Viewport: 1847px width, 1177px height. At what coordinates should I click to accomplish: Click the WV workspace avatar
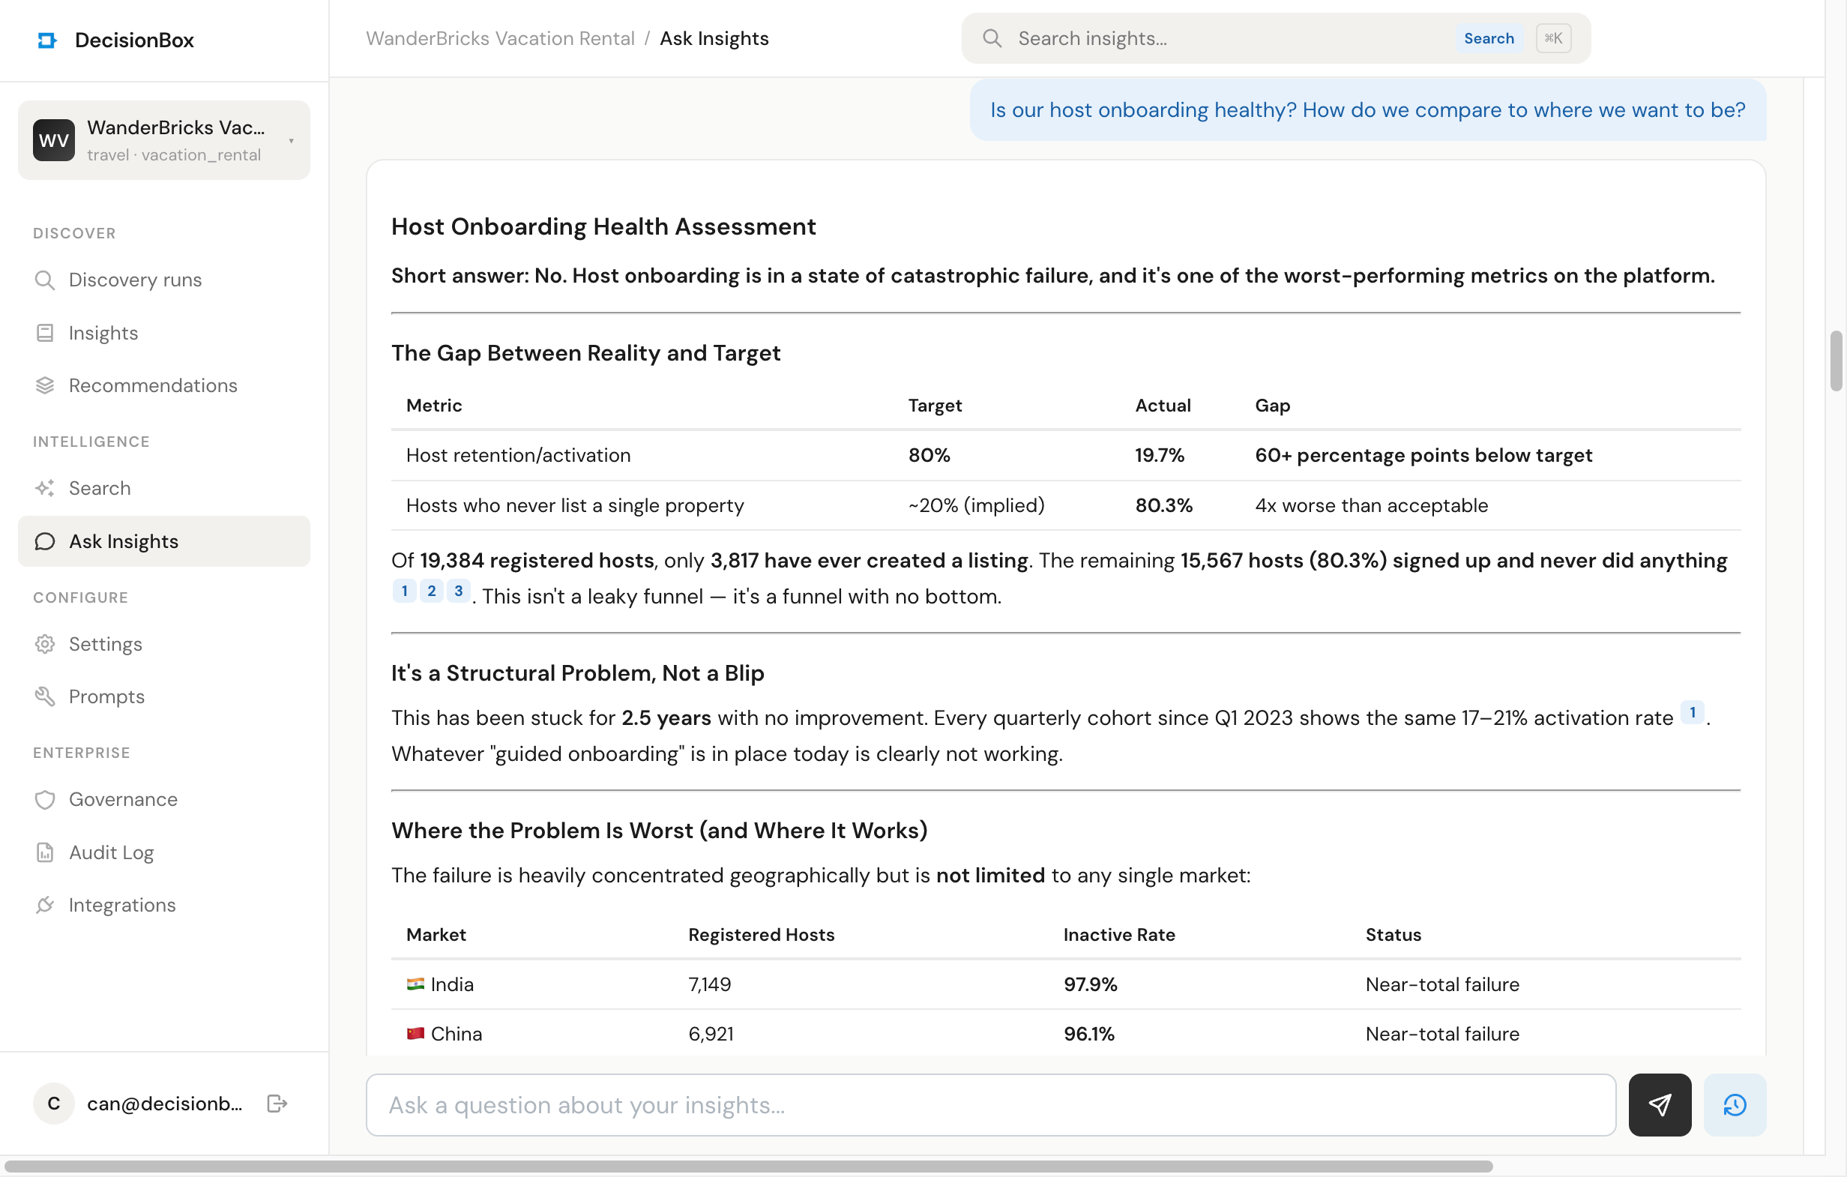(54, 140)
